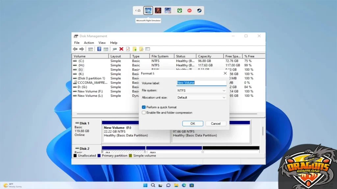The image size is (337, 189).
Task: Click OK to format drive I
Action: 193,123
